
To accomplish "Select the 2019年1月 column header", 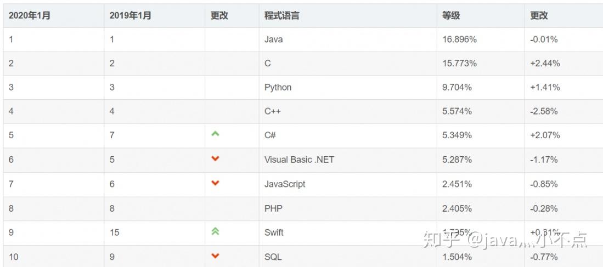I will click(131, 16).
